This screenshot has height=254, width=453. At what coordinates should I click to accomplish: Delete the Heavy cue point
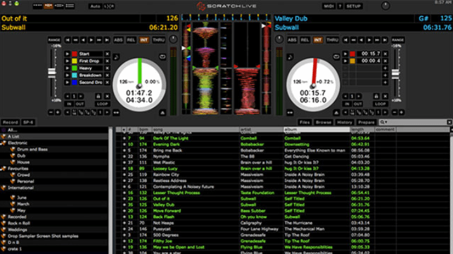coord(107,68)
